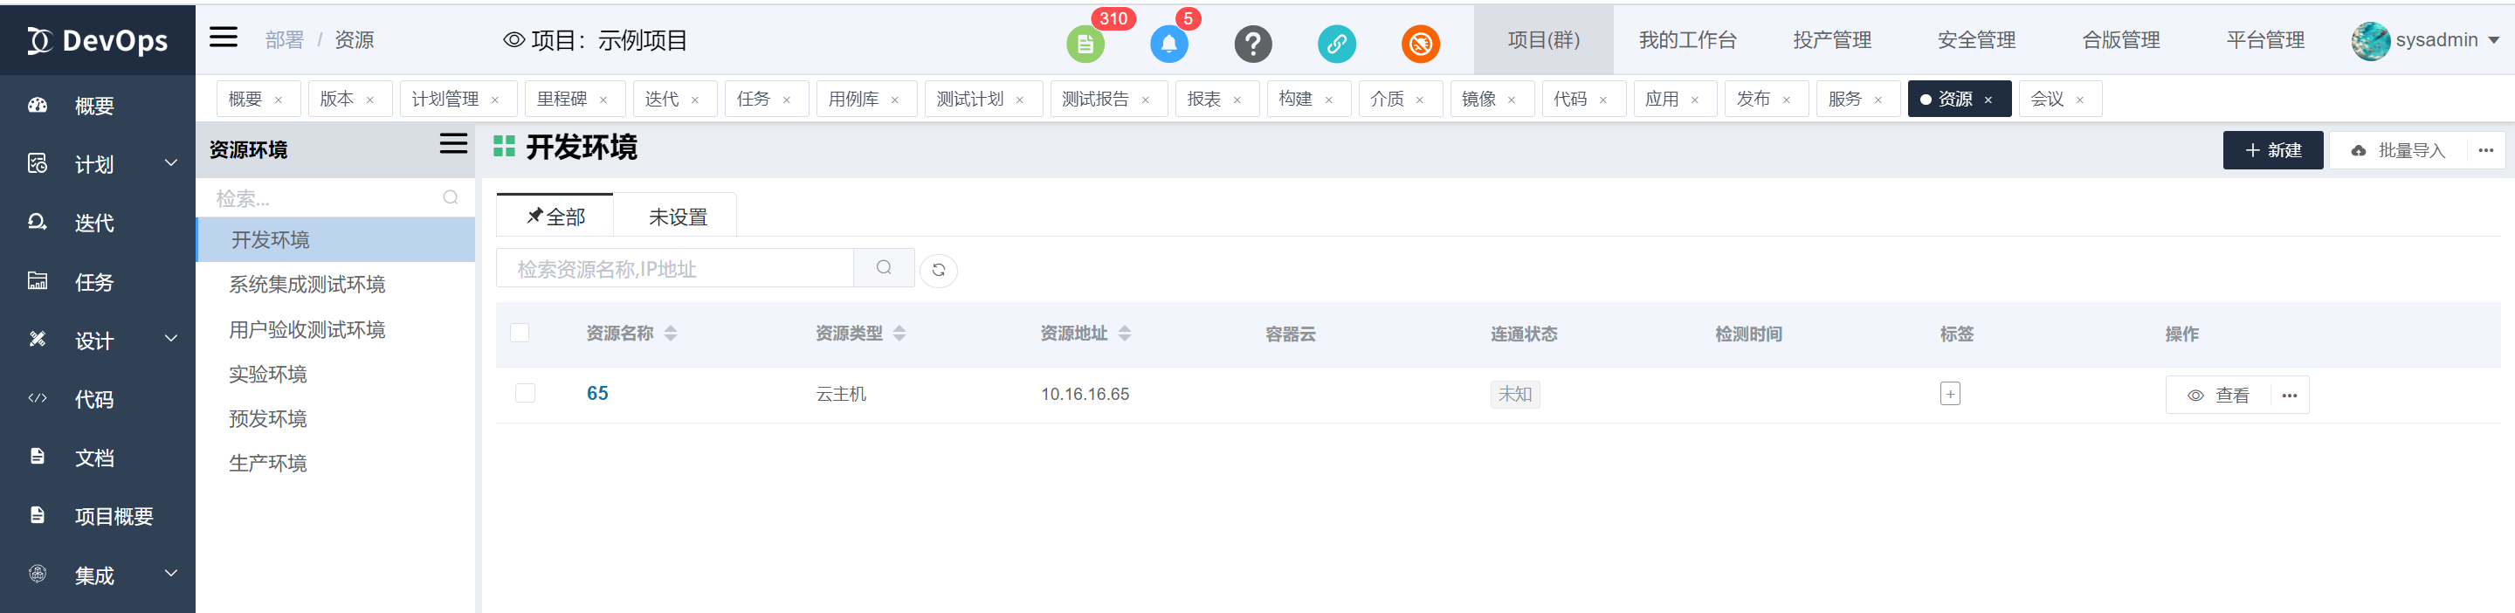This screenshot has height=613, width=2515.
Task: Collapse the 资源环境 panel menu icon
Action: point(453,144)
